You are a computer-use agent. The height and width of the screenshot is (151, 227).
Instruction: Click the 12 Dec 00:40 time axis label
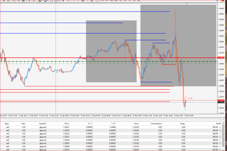[65, 116]
